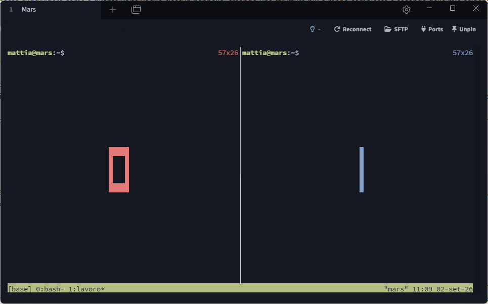
Task: Open the SFTP panel label
Action: click(401, 29)
